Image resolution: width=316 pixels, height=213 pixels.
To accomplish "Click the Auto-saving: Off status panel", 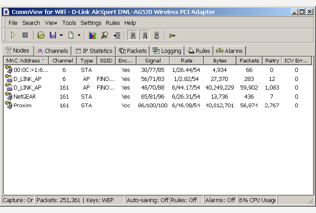I will tap(147, 200).
